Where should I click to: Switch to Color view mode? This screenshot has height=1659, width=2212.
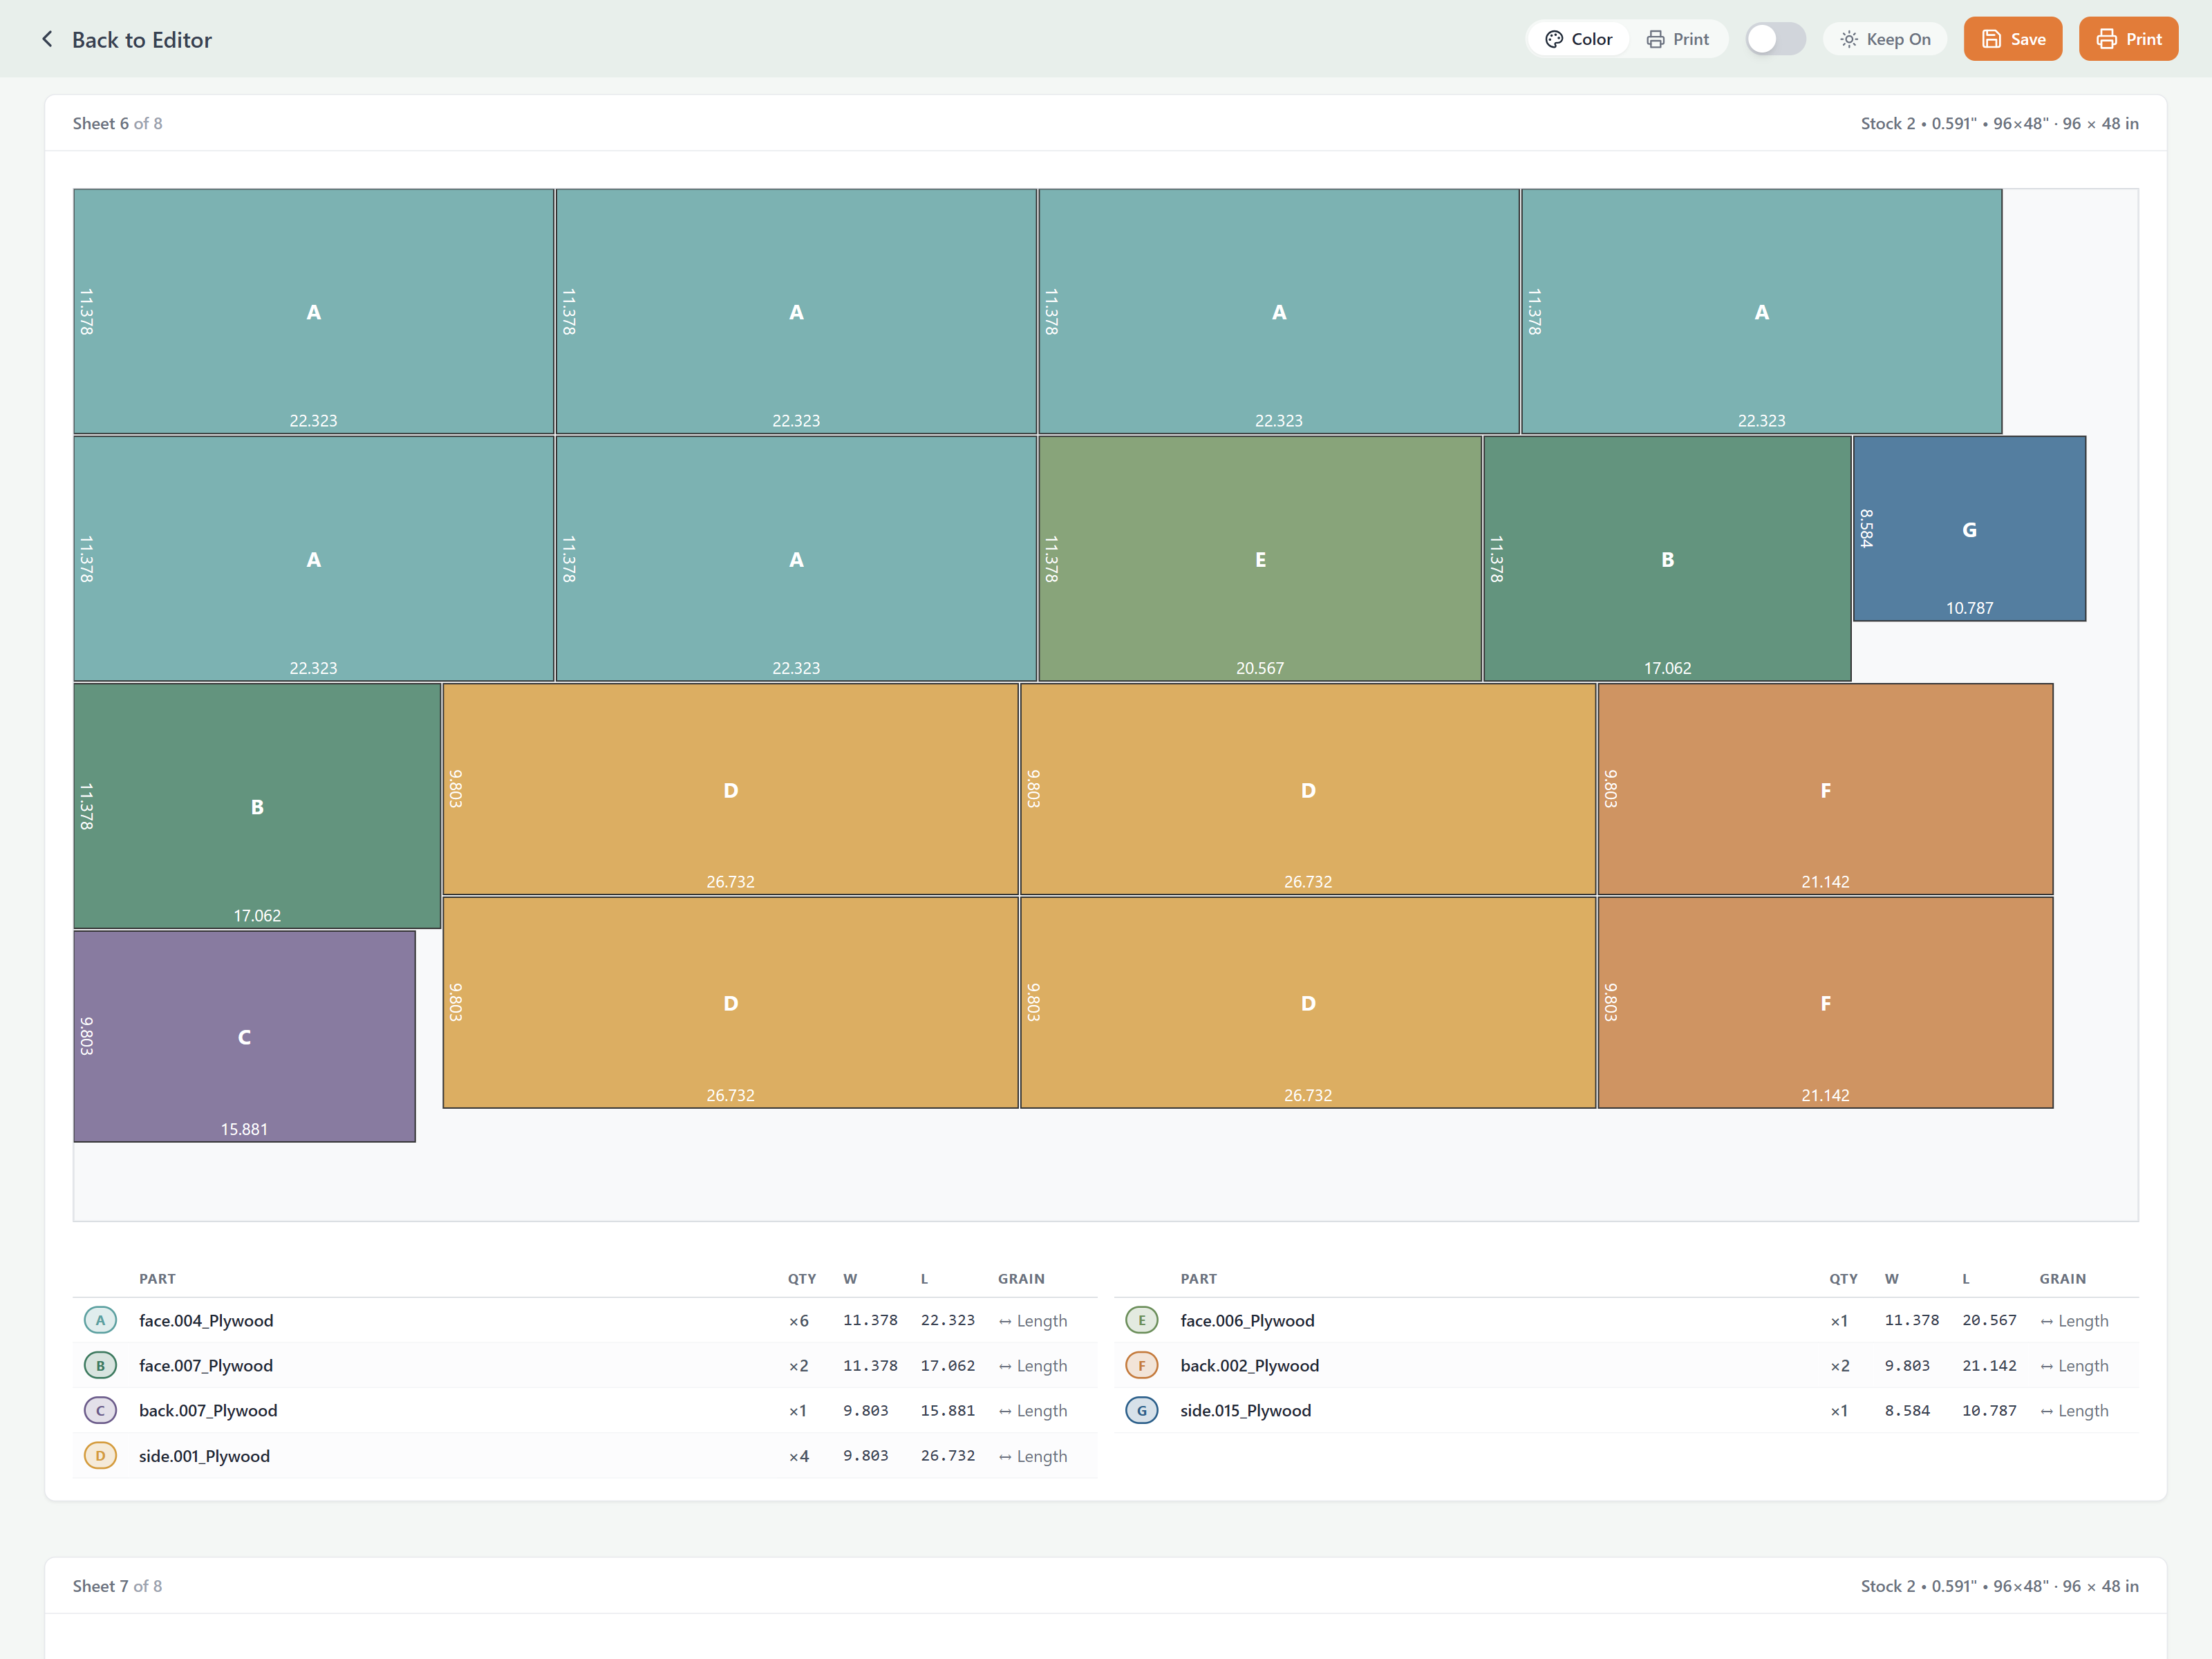[1579, 39]
